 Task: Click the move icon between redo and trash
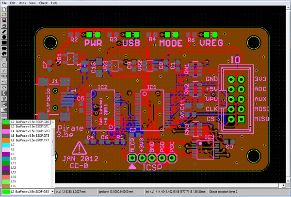tap(4, 93)
